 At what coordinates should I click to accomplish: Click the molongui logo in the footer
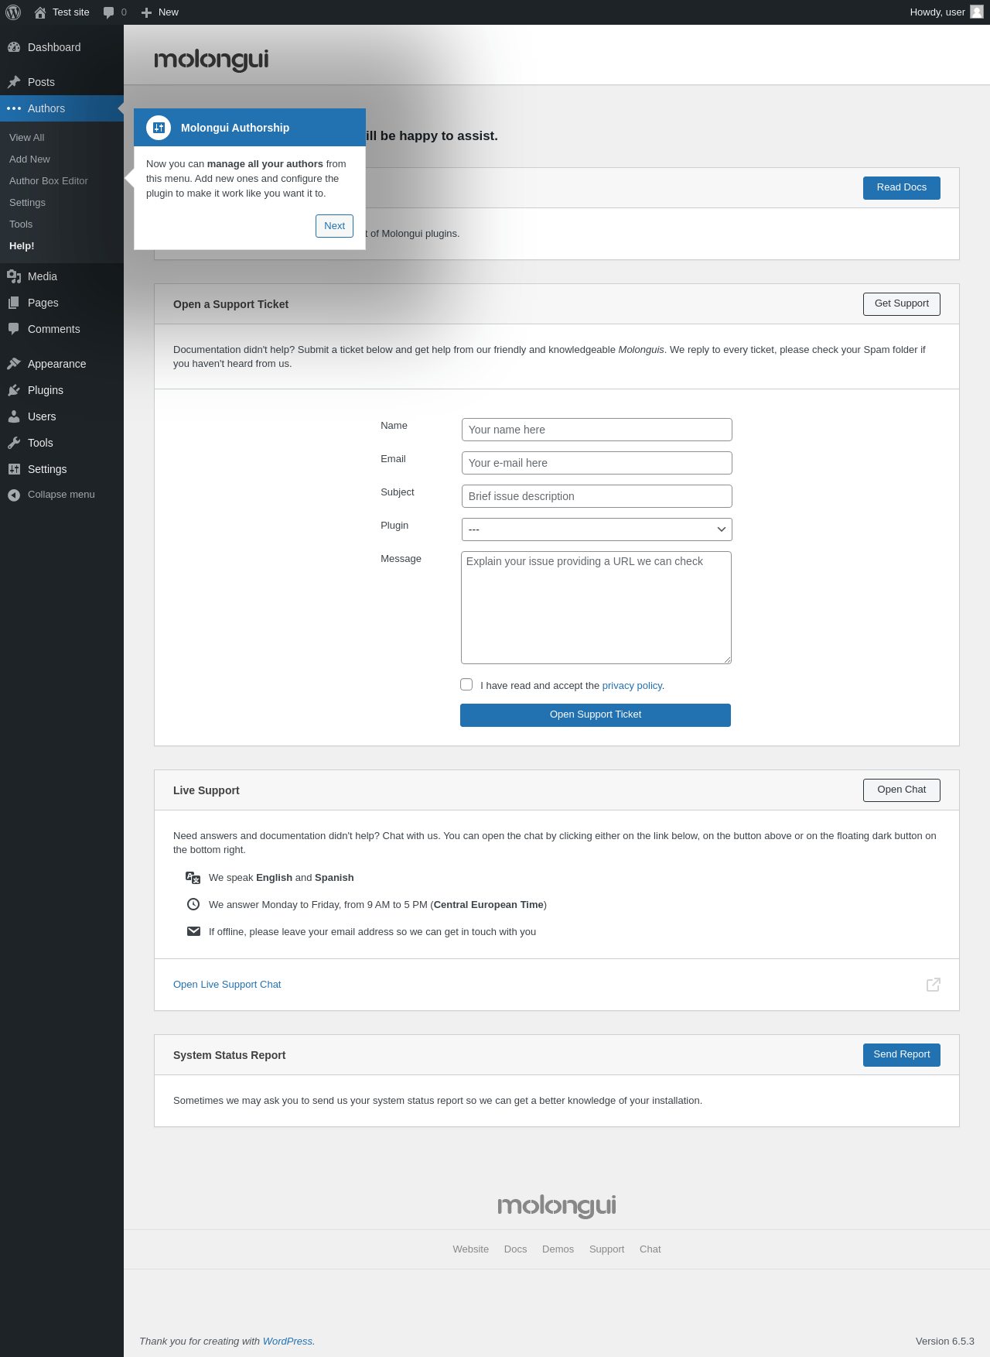coord(557,1206)
